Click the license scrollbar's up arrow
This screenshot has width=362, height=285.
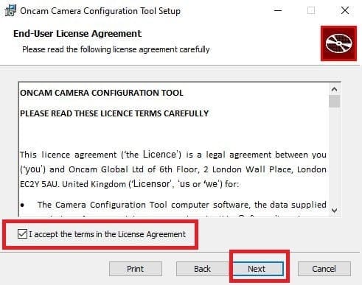tap(334, 89)
